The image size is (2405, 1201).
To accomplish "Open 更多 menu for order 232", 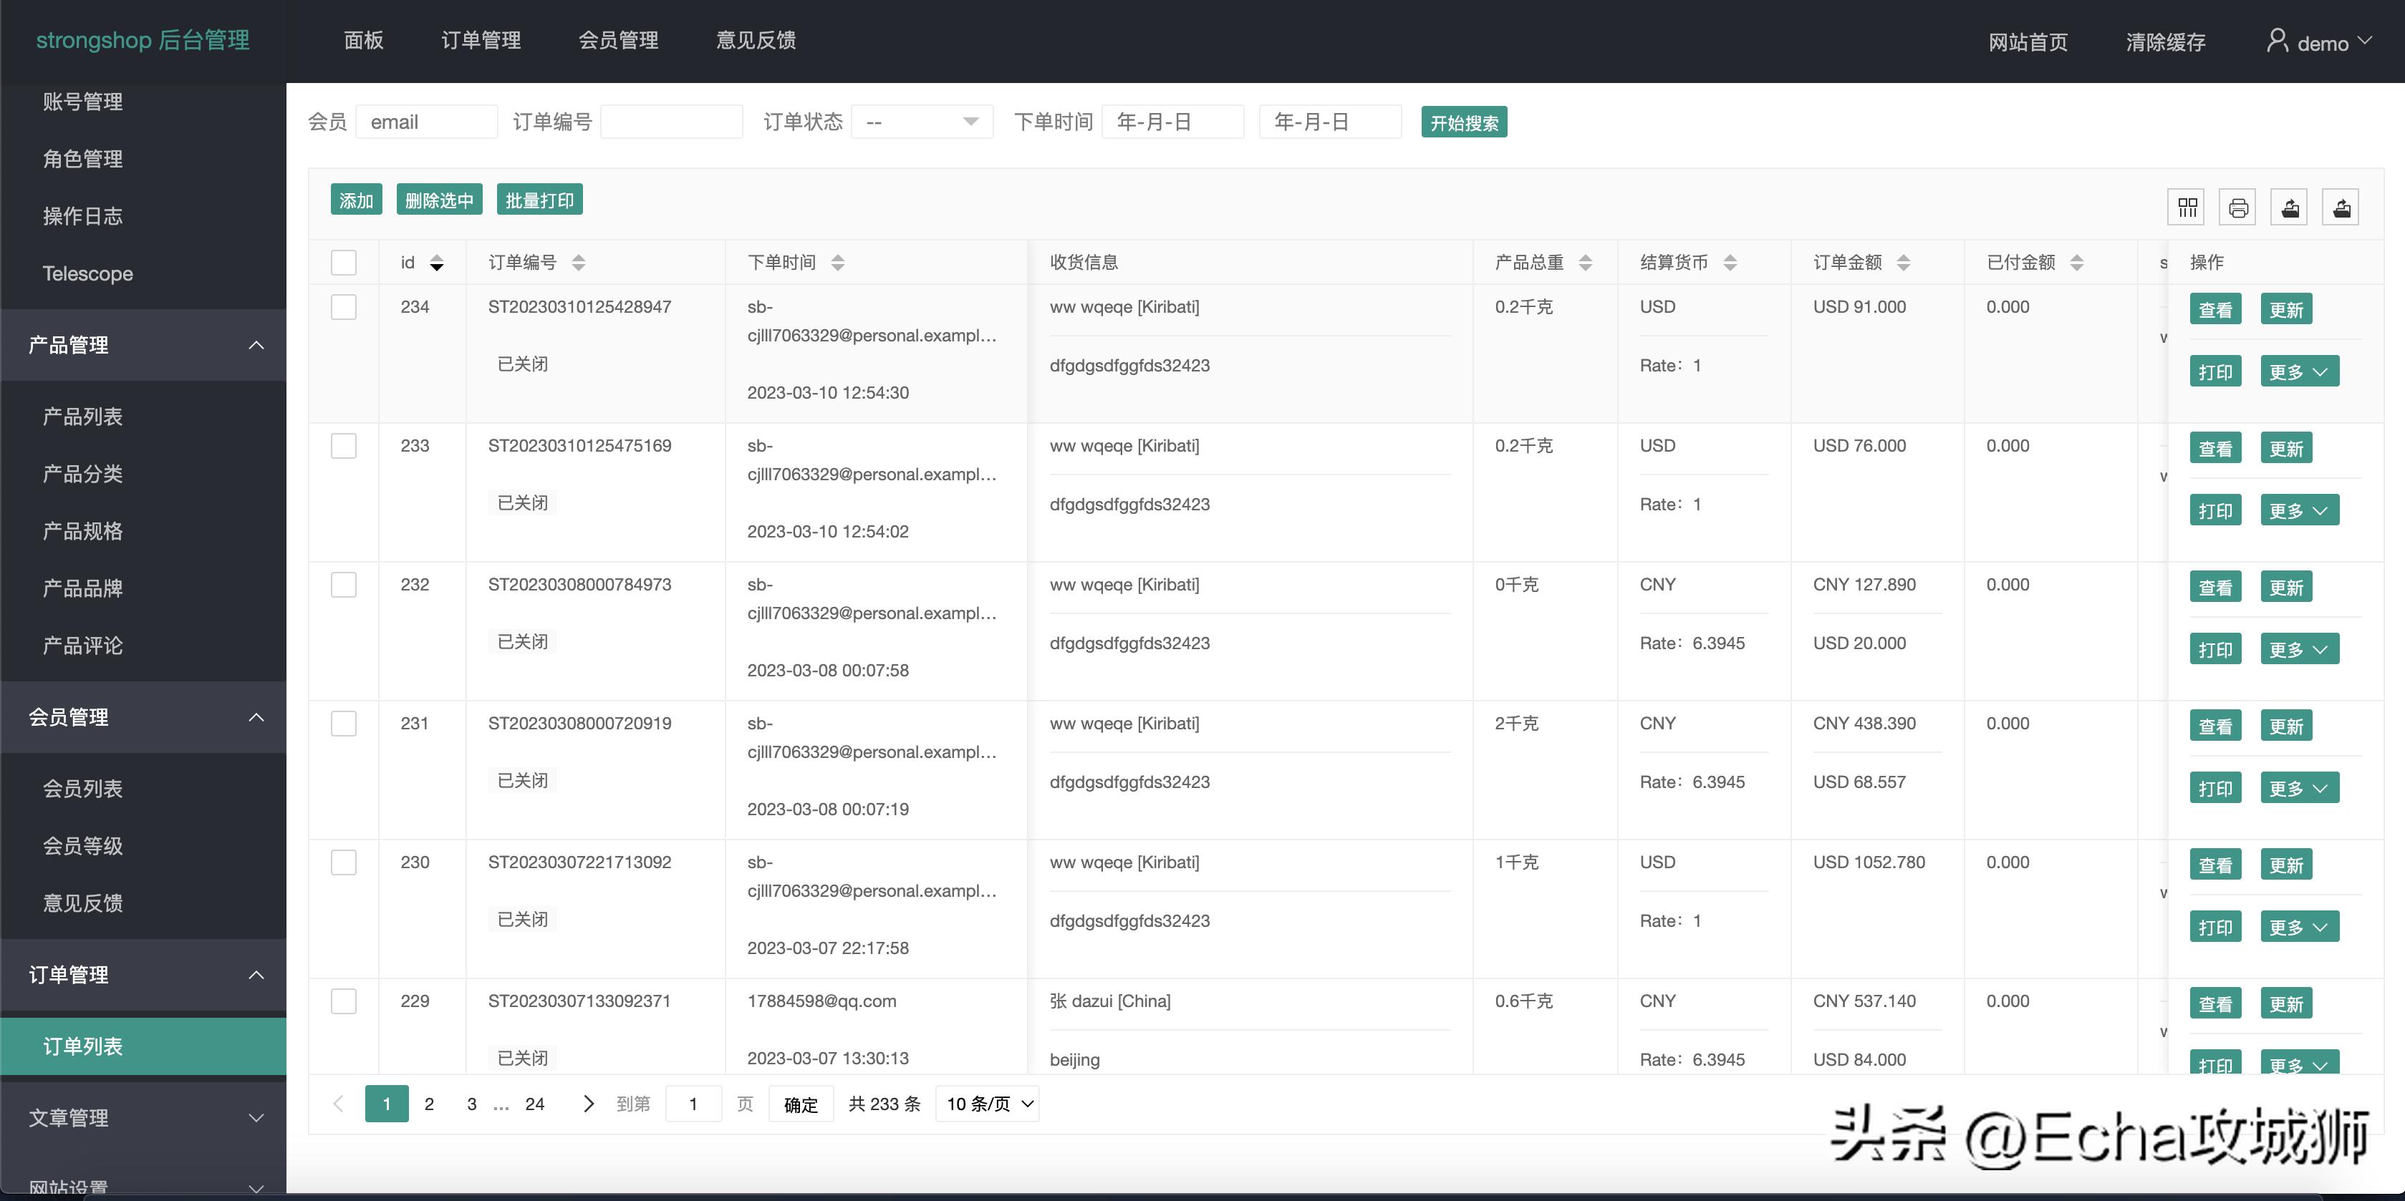I will [x=2298, y=649].
